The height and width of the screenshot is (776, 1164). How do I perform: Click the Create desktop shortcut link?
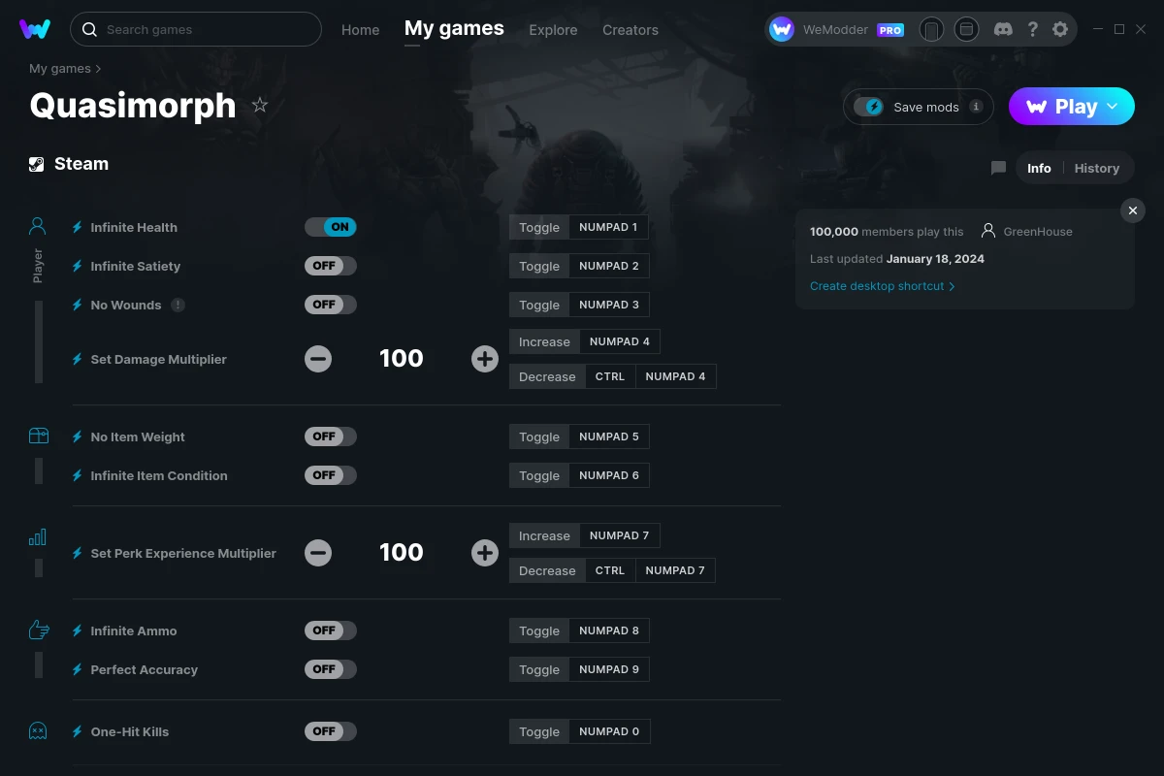(x=876, y=285)
